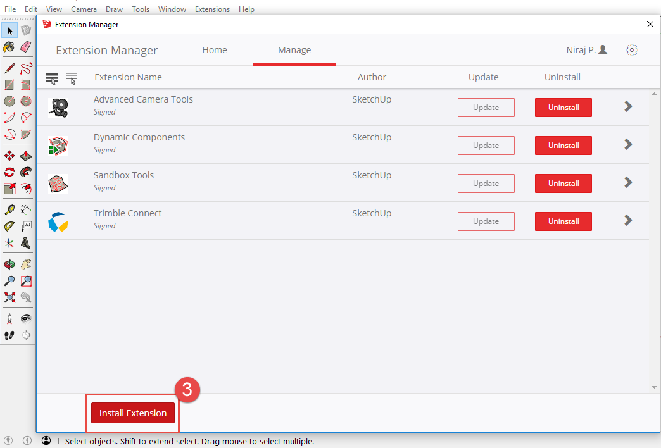Viewport: 661px width, 448px height.
Task: Click the first list-select icon beside Extension Name
Action: pos(52,78)
